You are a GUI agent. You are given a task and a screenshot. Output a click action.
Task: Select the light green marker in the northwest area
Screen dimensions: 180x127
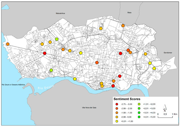click(57, 39)
